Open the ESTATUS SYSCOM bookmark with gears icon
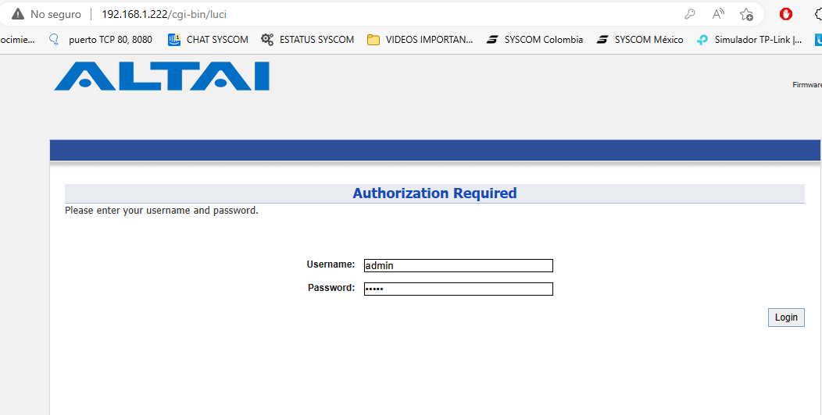Viewport: 822px width, 415px height. click(x=308, y=39)
